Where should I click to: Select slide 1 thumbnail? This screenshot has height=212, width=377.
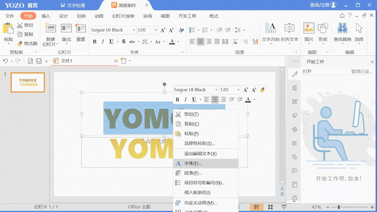pyautogui.click(x=28, y=83)
